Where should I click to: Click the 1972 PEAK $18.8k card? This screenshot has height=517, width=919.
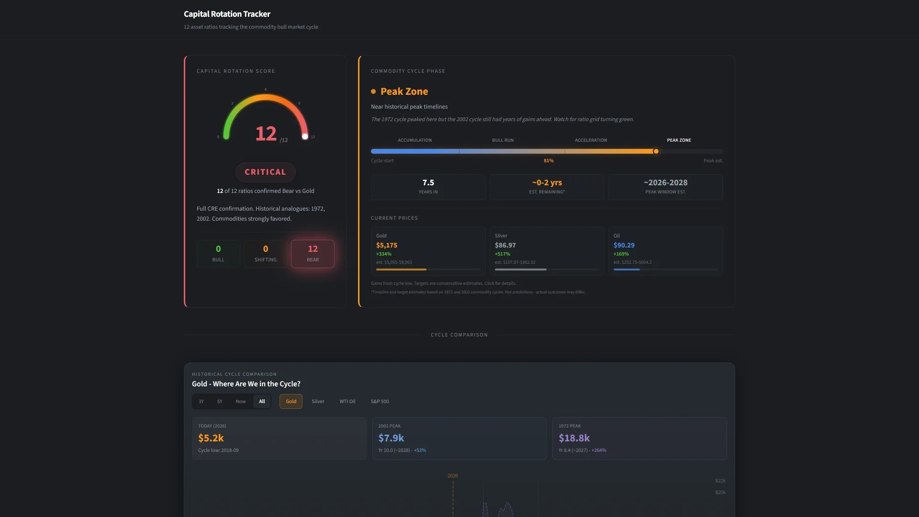639,438
